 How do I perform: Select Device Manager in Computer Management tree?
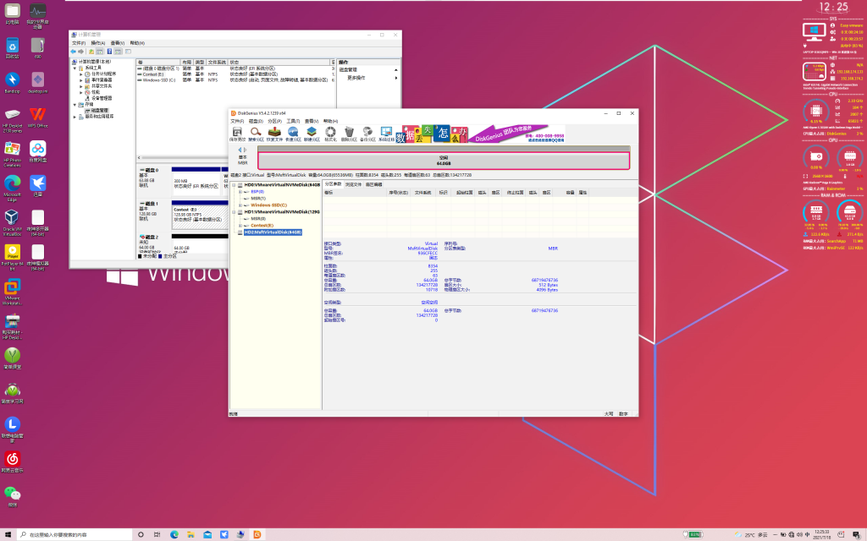(102, 98)
